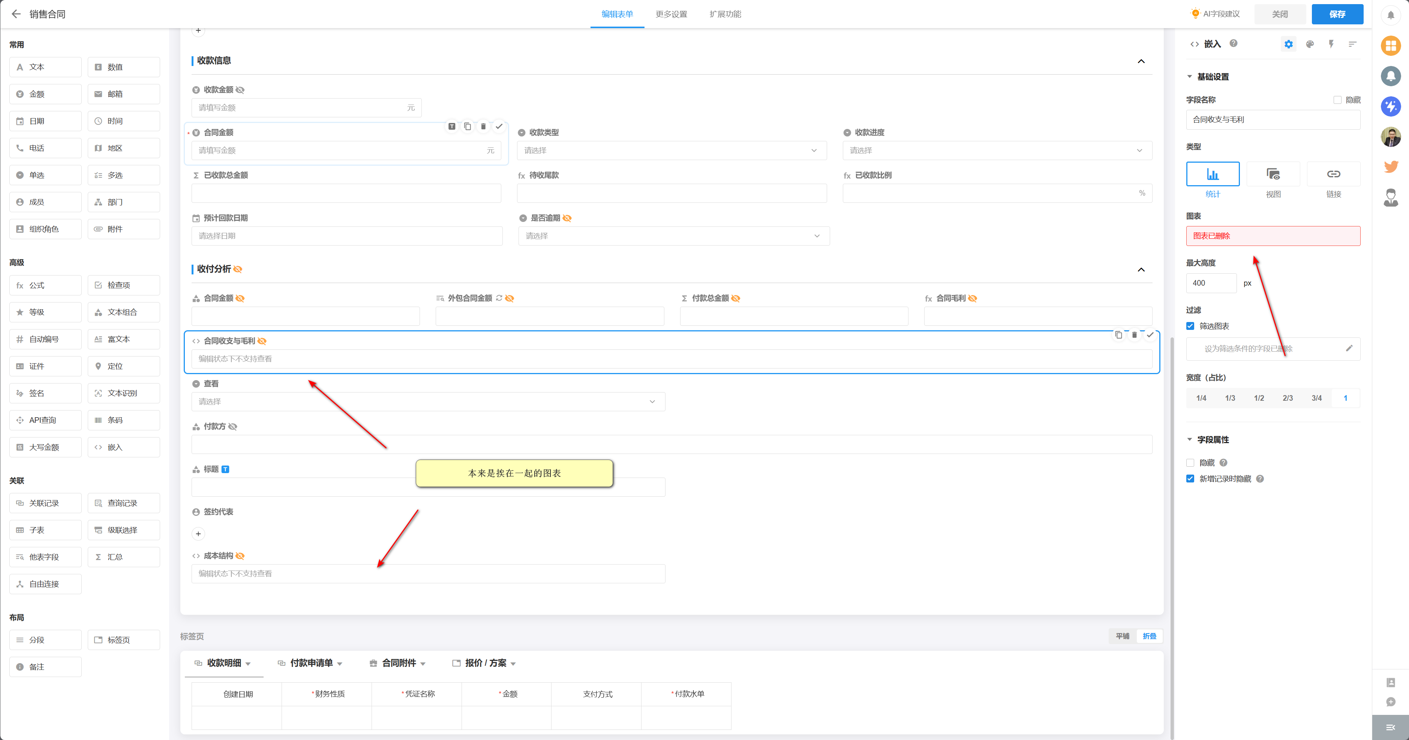Click the copy icon on 合同金额 field
This screenshot has height=740, width=1409.
467,126
